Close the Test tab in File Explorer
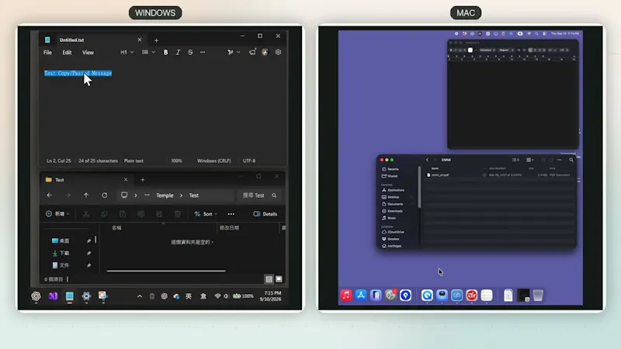The width and height of the screenshot is (621, 349). pyautogui.click(x=126, y=180)
